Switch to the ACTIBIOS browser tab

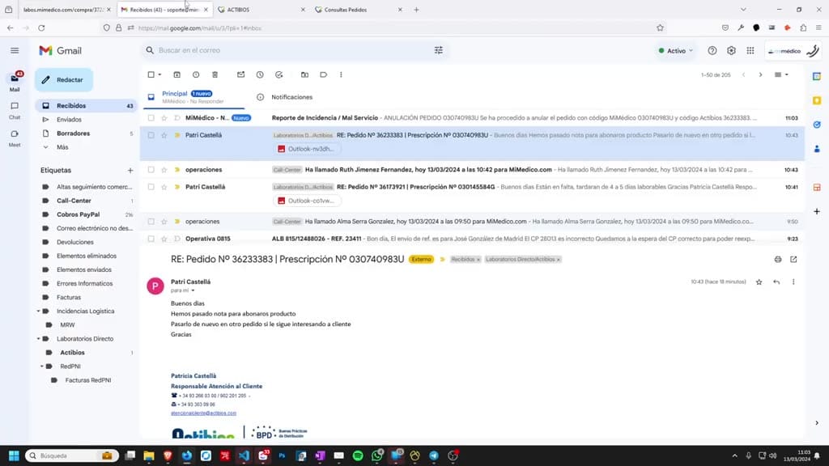[x=261, y=10]
